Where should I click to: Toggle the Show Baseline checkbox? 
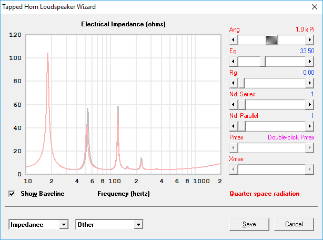click(12, 194)
